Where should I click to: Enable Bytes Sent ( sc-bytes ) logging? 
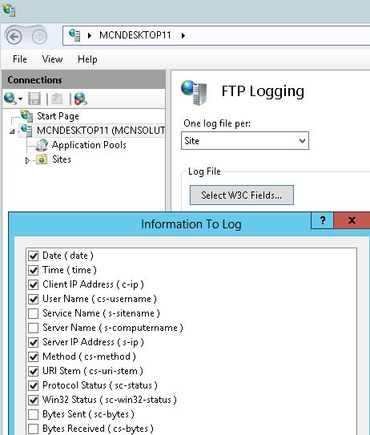pos(34,414)
